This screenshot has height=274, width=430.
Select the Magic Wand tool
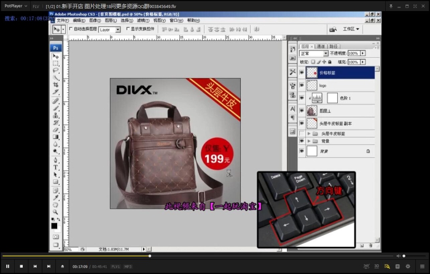(x=56, y=77)
